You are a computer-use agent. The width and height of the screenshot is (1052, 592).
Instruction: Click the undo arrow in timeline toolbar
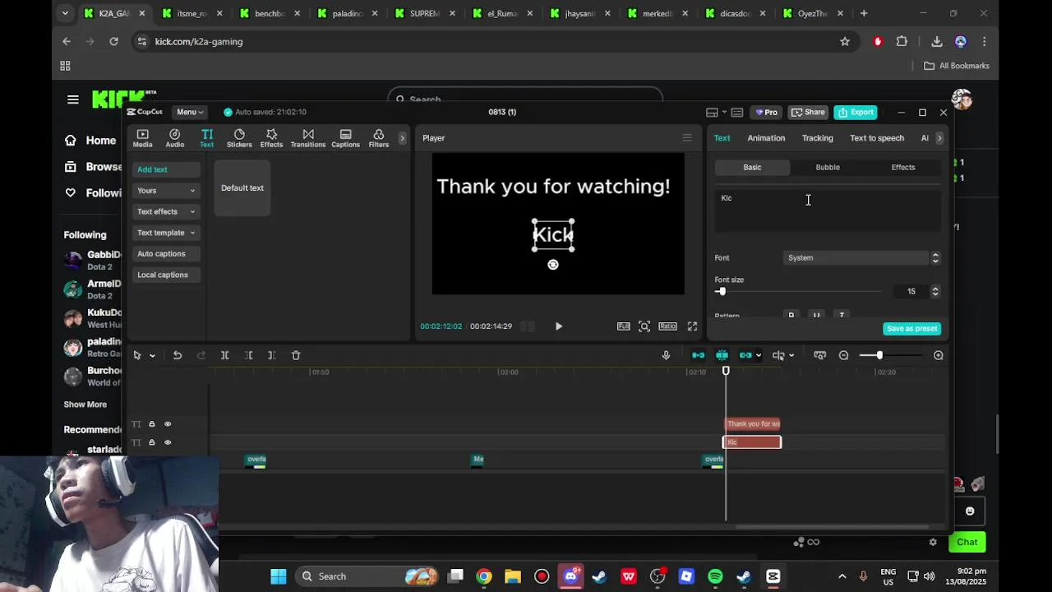pyautogui.click(x=177, y=355)
